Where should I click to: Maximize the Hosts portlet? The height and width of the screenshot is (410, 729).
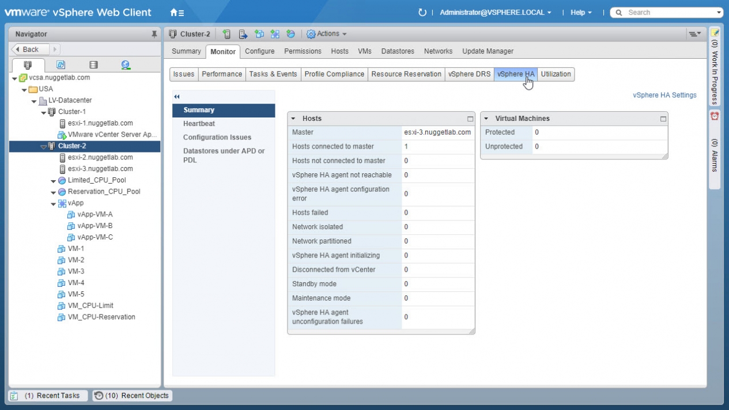click(x=470, y=119)
